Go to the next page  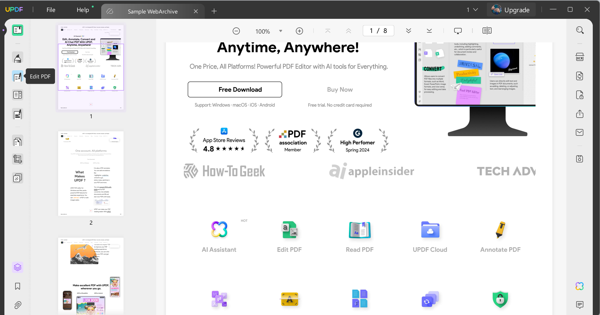tap(409, 31)
